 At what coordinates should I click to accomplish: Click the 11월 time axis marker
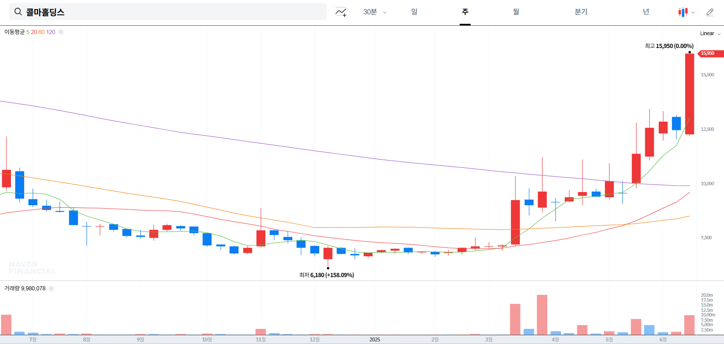point(261,339)
